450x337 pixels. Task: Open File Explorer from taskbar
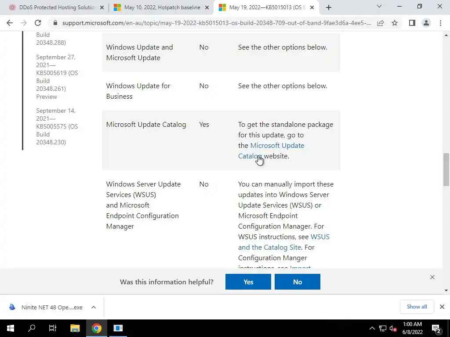(x=75, y=328)
